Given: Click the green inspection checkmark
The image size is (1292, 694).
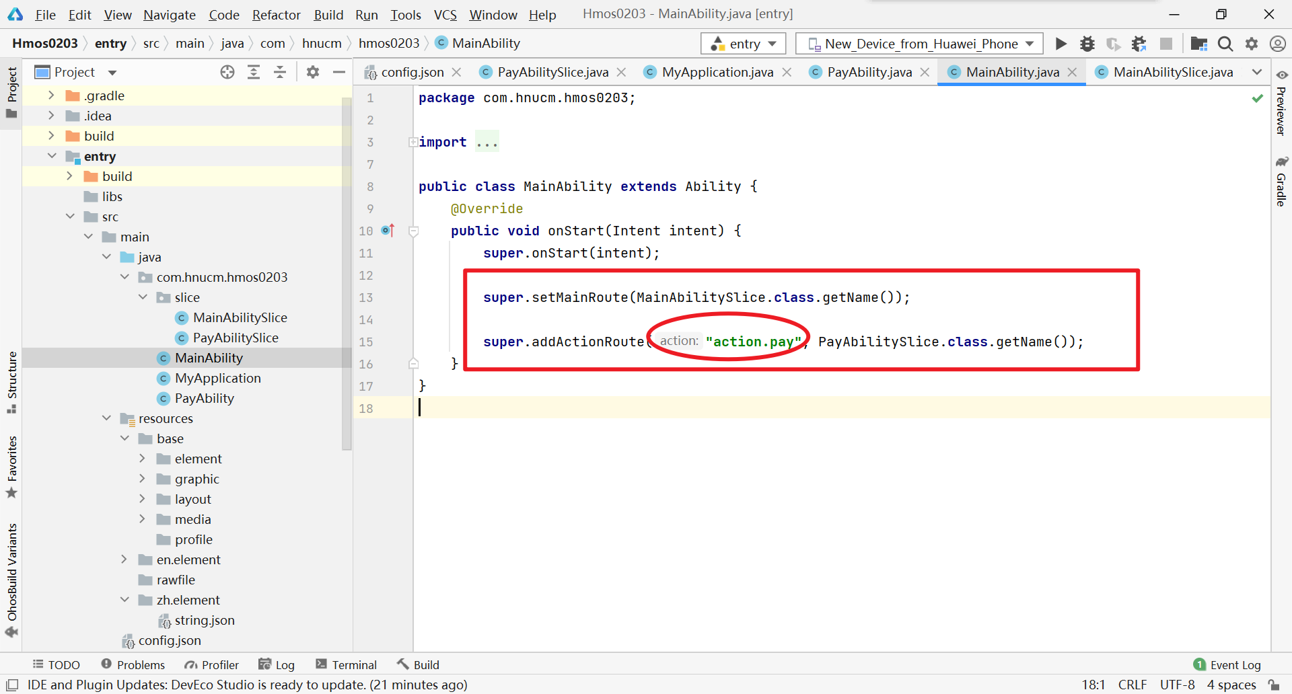Looking at the screenshot, I should click(x=1257, y=98).
